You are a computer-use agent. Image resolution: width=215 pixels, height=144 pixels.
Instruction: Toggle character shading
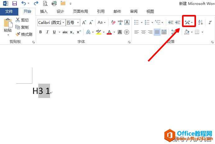[x=120, y=32]
